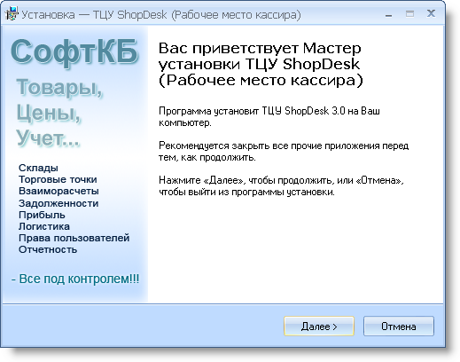Click the СофтКБ logo in the banner
Image resolution: width=460 pixels, height=362 pixels.
pos(74,51)
